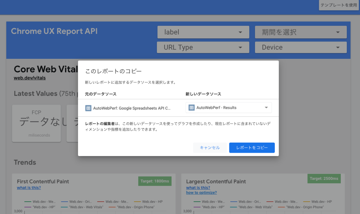Click the レポートをコピー button
This screenshot has height=214, width=360.
pos(252,148)
